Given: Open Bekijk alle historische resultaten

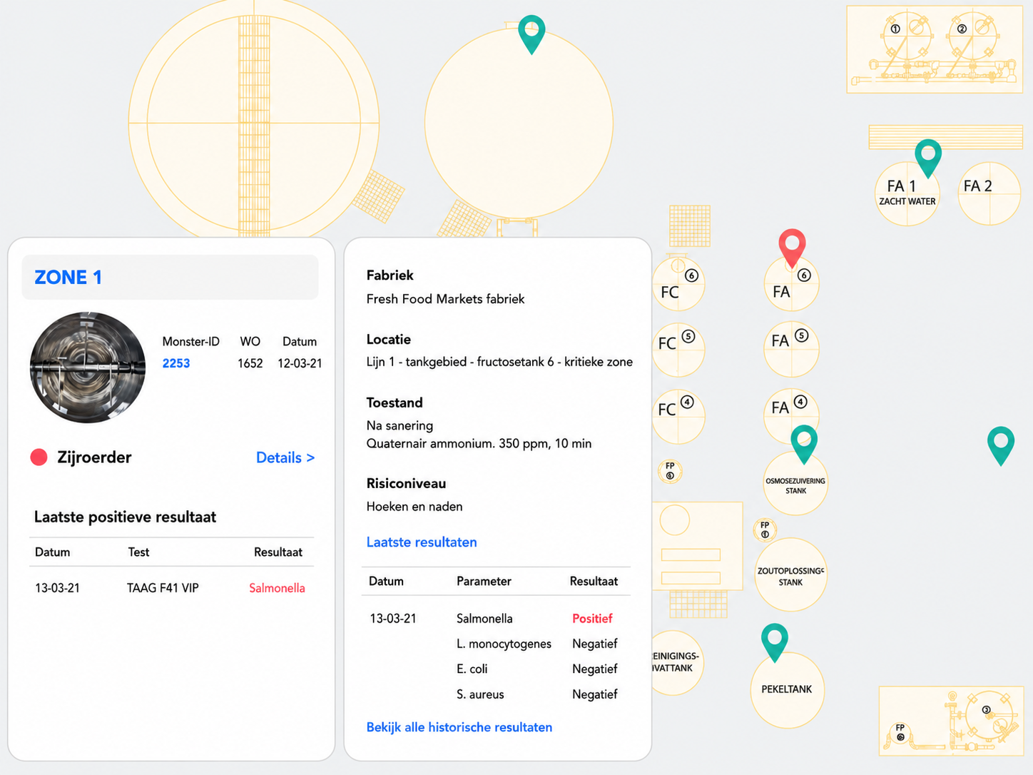Looking at the screenshot, I should click(x=459, y=727).
